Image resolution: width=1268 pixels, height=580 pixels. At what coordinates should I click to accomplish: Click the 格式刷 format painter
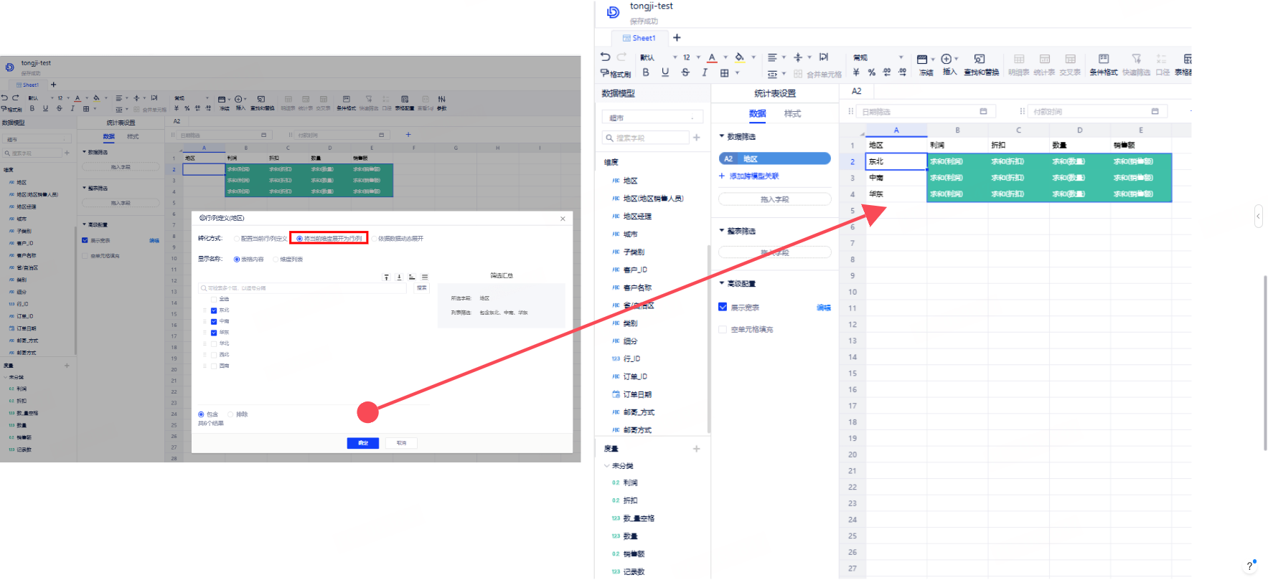tap(615, 73)
